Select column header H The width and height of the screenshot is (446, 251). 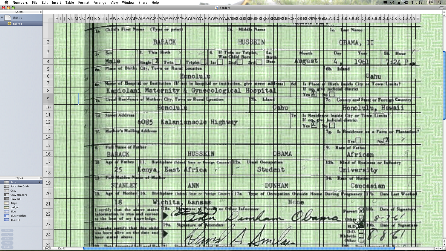point(57,19)
